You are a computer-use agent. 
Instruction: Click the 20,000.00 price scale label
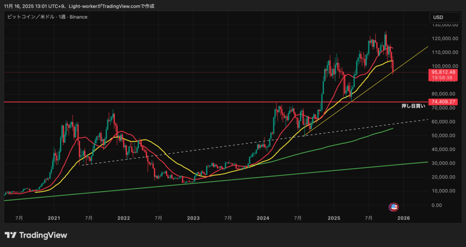click(444, 177)
